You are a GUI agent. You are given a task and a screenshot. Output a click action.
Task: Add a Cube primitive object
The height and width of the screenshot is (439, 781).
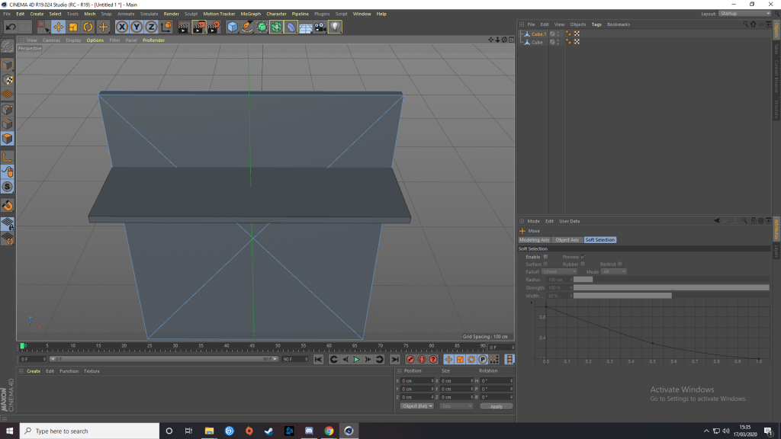coord(232,27)
